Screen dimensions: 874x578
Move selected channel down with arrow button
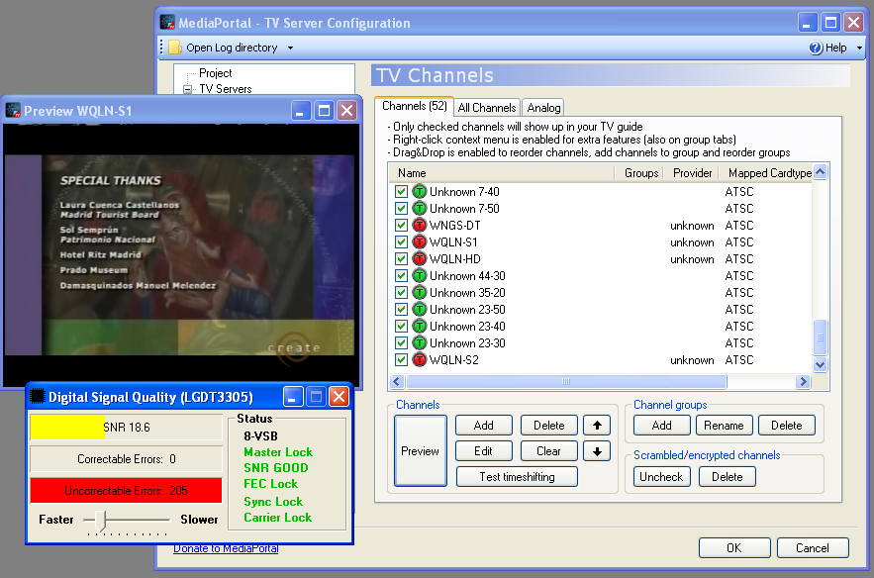[597, 451]
